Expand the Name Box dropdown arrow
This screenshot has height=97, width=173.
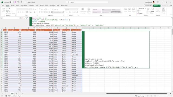coord(19,18)
